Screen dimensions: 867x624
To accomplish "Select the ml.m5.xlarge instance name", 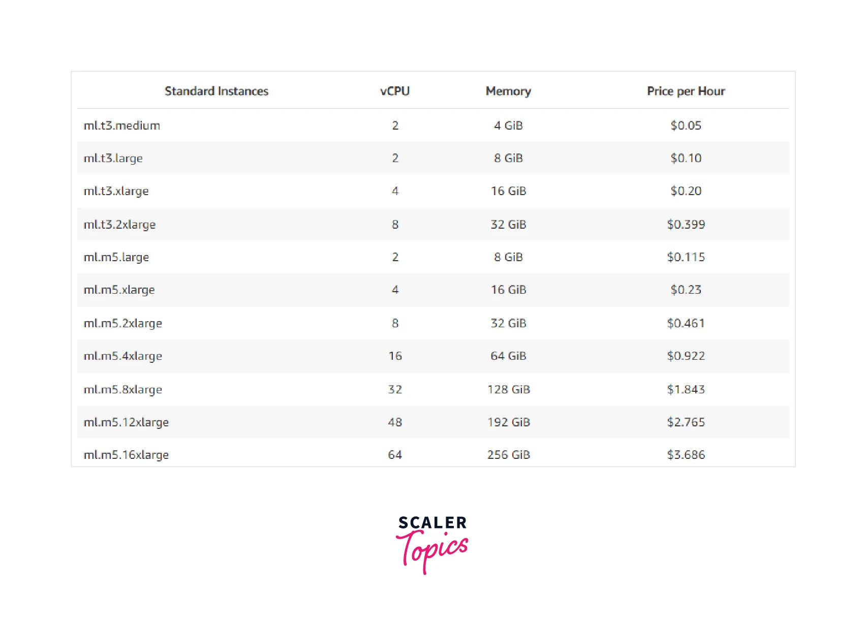I will point(119,290).
